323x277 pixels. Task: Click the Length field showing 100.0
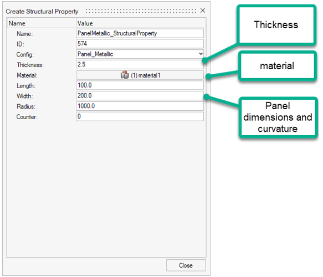coord(140,85)
